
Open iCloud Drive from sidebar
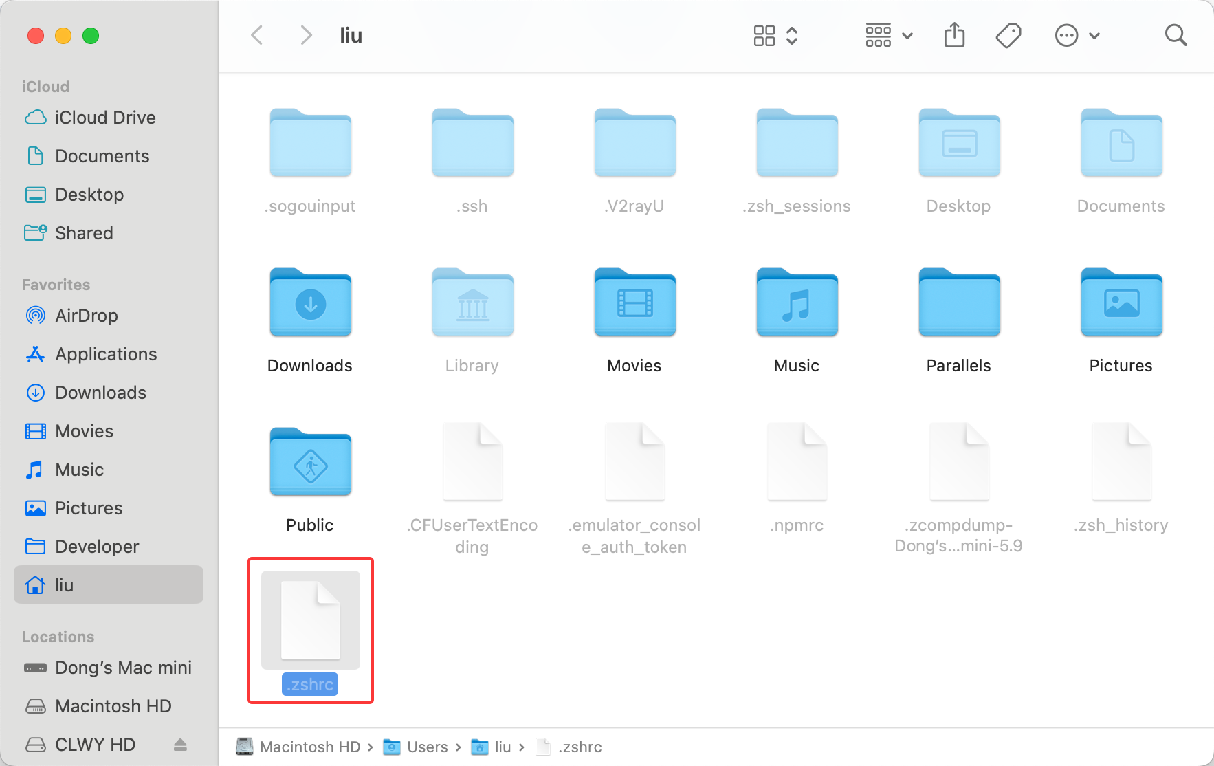[x=105, y=118]
